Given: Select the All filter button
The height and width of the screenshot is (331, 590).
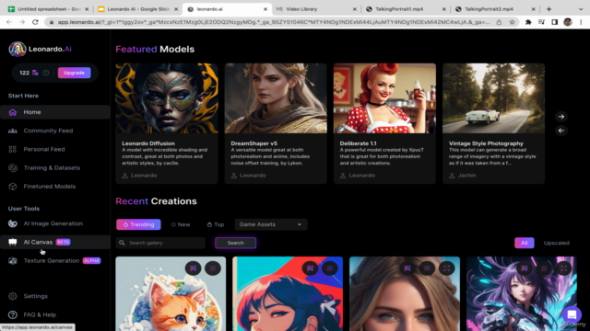Looking at the screenshot, I should (525, 243).
